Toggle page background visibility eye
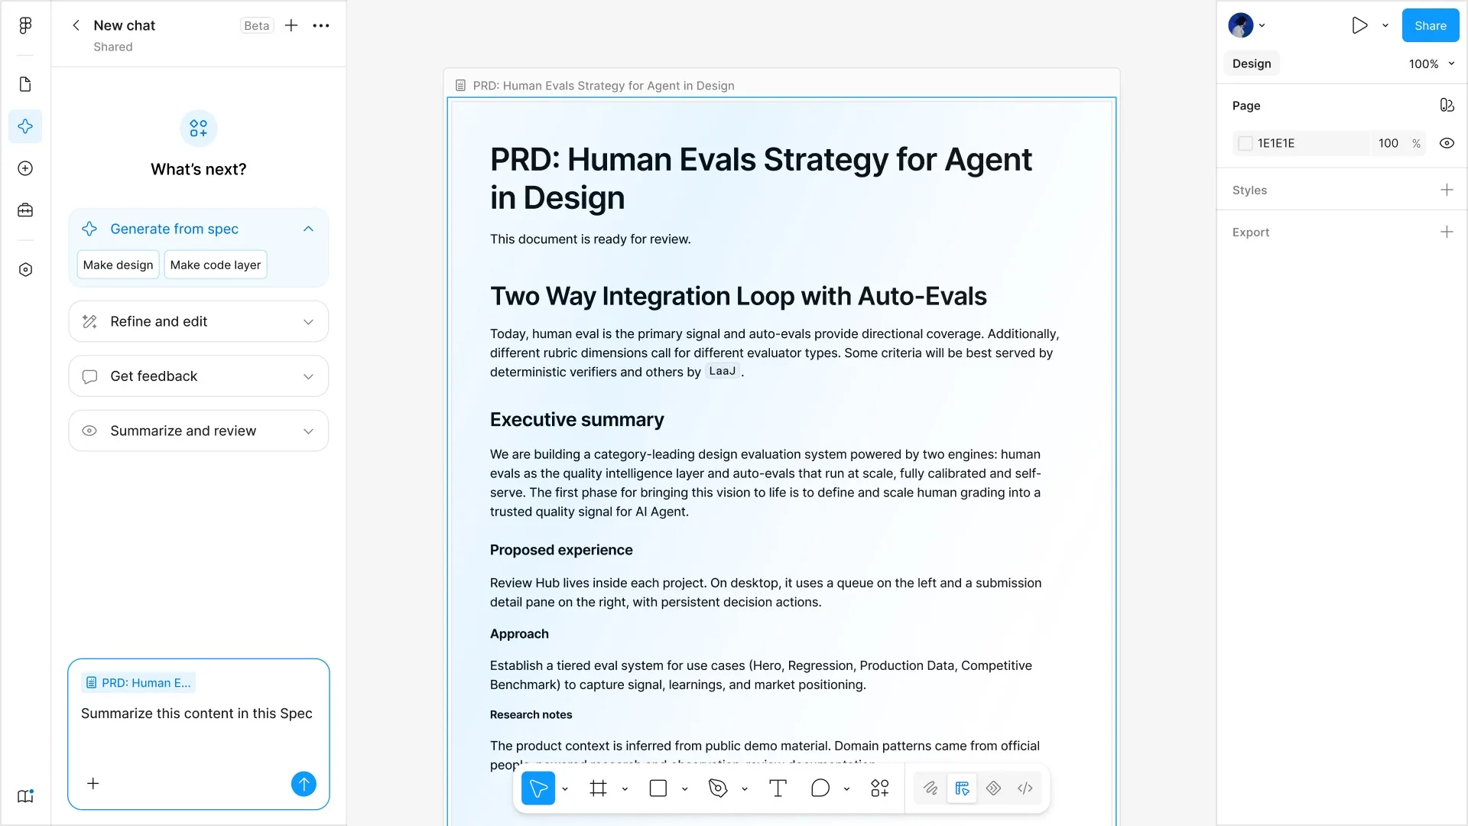The width and height of the screenshot is (1468, 826). coord(1447,143)
